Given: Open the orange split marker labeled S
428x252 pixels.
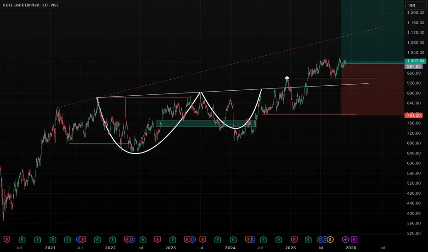Looking at the screenshot, I should [x=330, y=240].
